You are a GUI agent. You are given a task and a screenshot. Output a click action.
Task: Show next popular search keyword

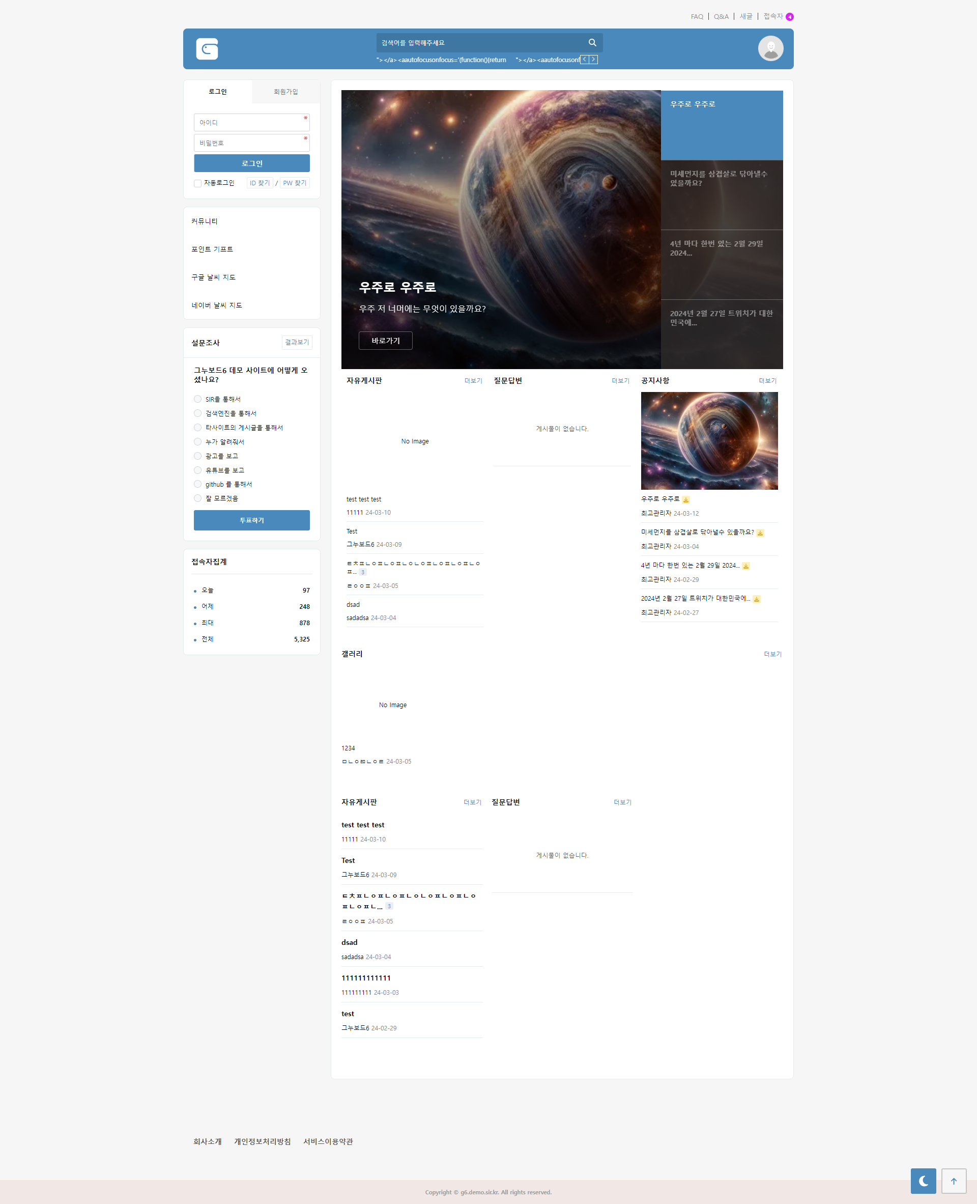point(593,60)
